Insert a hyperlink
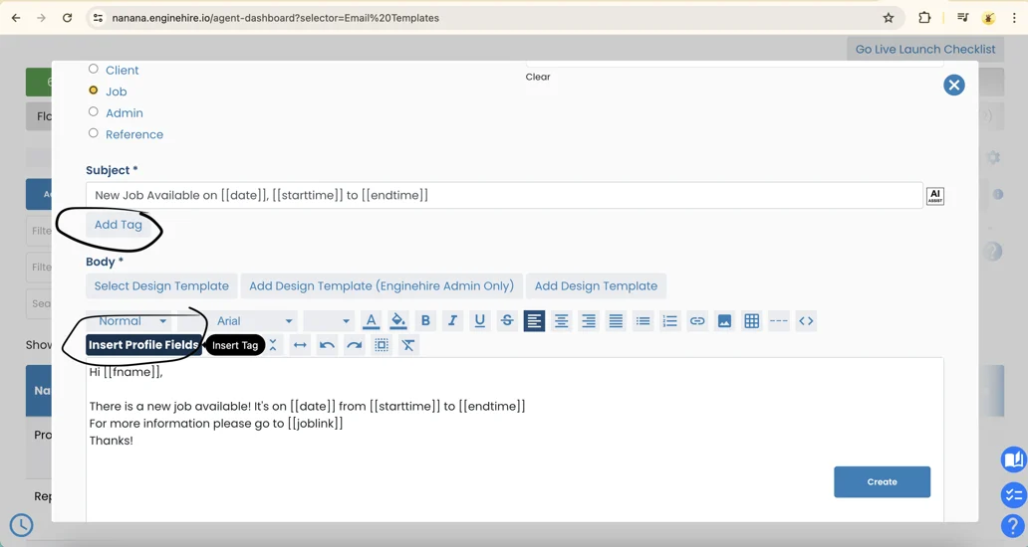This screenshot has width=1028, height=547. [x=697, y=320]
